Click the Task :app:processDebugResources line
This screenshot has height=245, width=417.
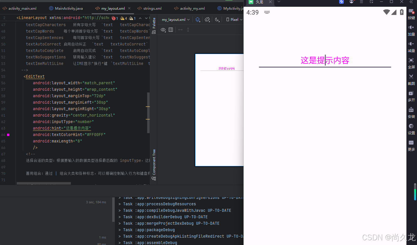157,204
